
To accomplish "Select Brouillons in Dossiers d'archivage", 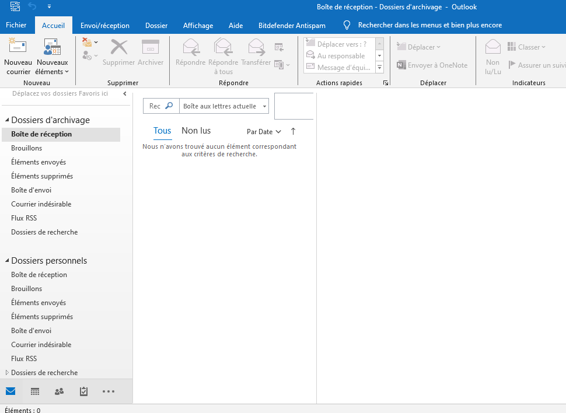I will (x=26, y=148).
